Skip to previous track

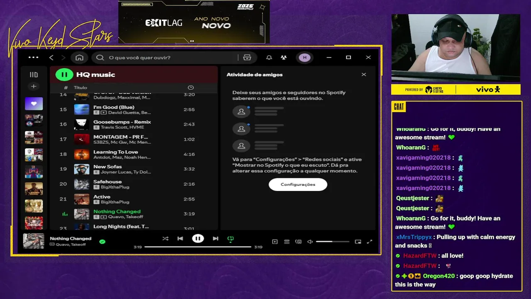click(x=180, y=238)
